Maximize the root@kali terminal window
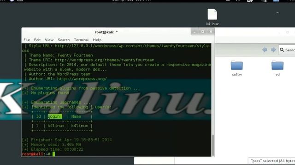The width and height of the screenshot is (295, 165). [203, 32]
